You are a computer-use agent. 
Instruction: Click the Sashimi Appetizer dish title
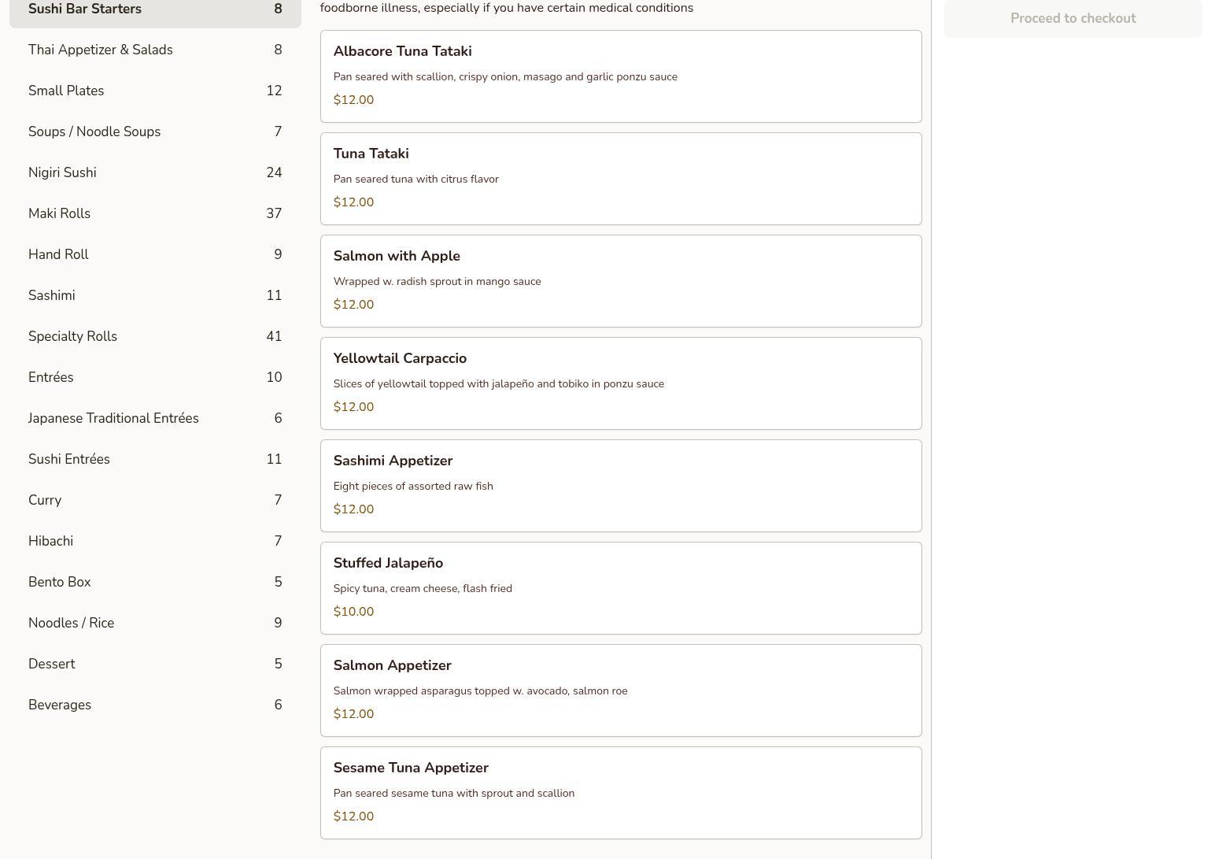[x=393, y=461]
